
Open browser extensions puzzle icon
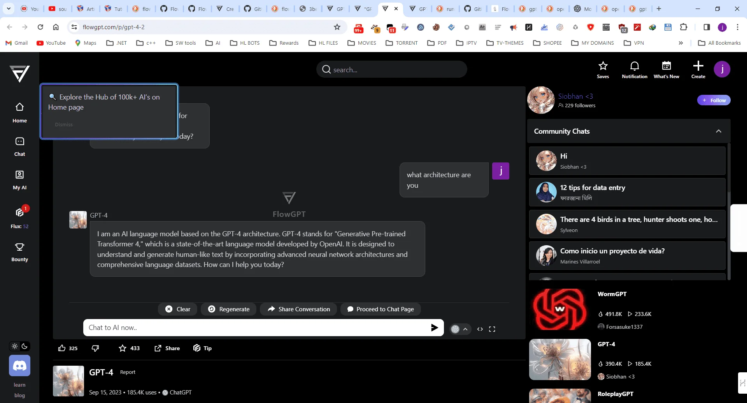(684, 27)
